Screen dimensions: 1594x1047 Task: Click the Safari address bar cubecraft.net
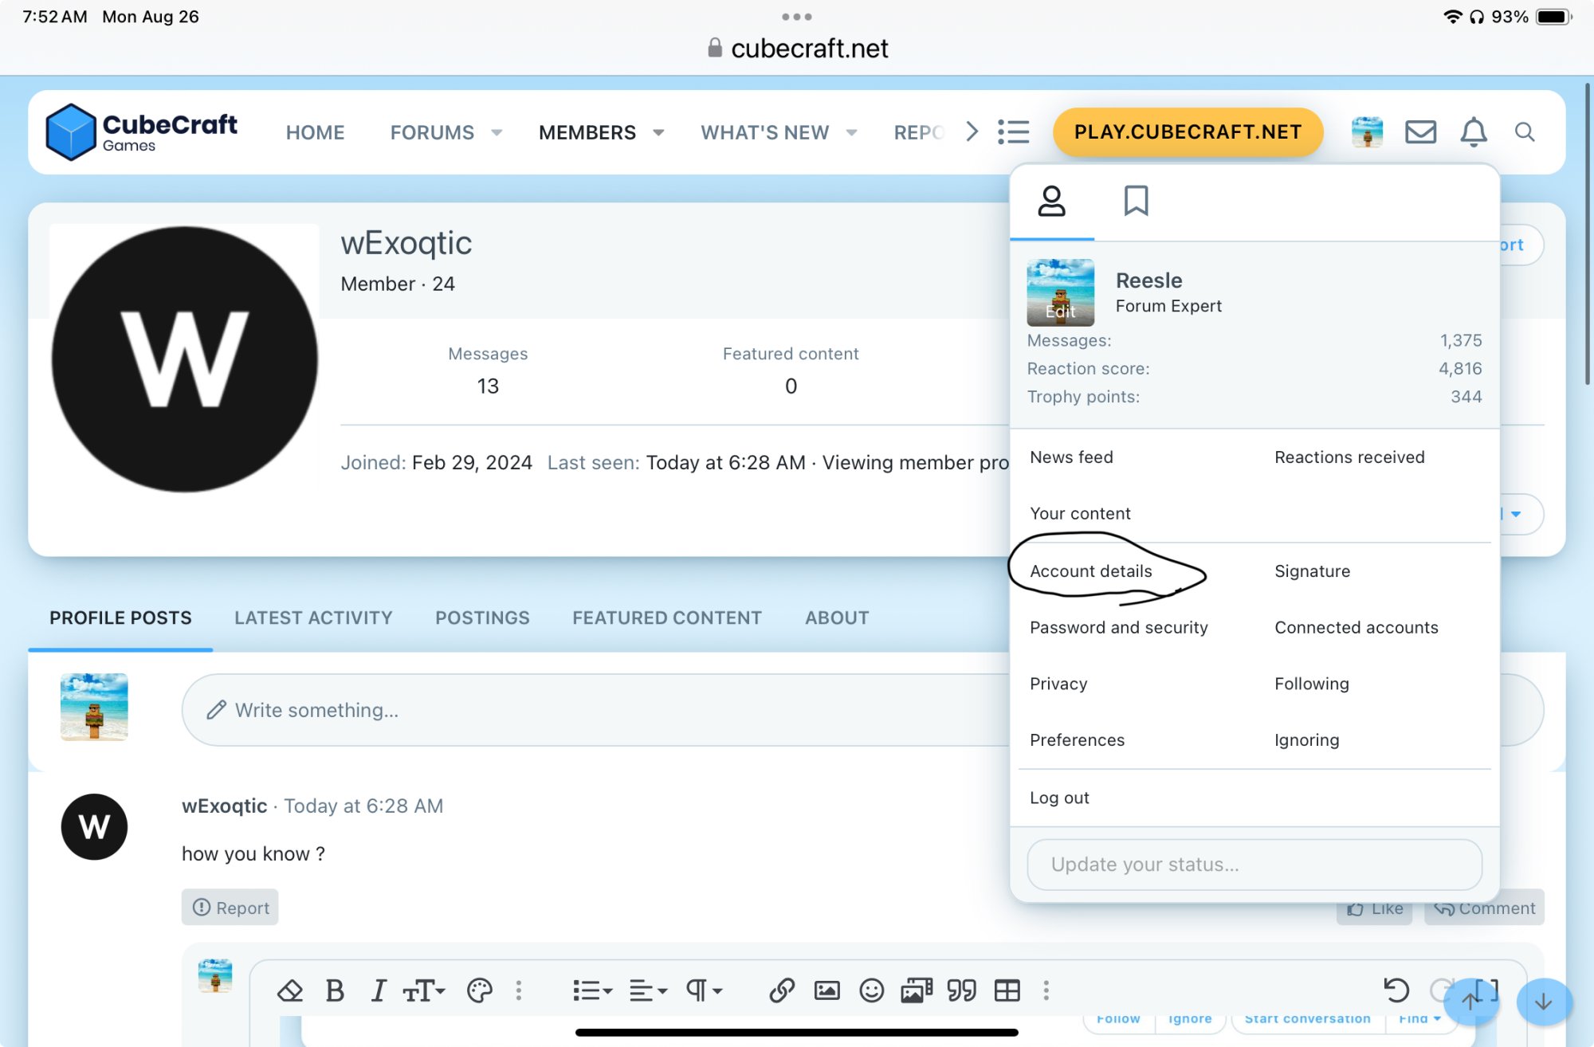pos(797,49)
